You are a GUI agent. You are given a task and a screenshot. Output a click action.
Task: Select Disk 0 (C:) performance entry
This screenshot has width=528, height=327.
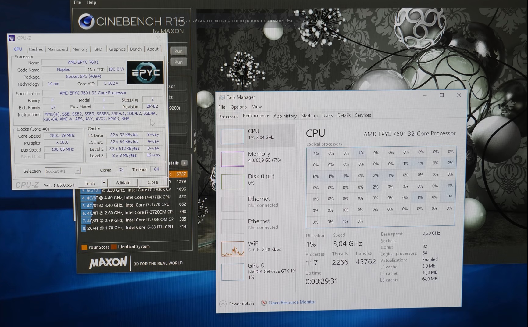coord(256,181)
